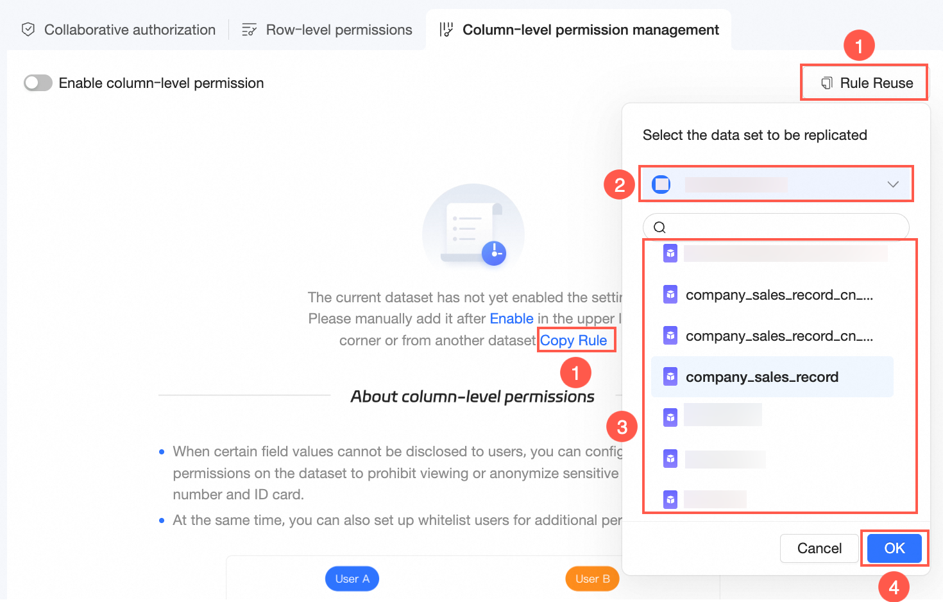This screenshot has height=602, width=943.
Task: Click the Column-level permission management tab icon
Action: tap(446, 30)
